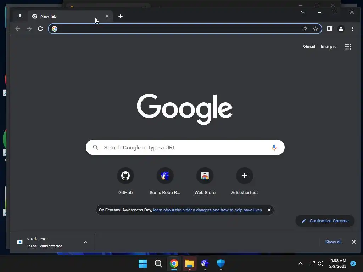Show all downloads
This screenshot has width=363, height=272.
333,242
